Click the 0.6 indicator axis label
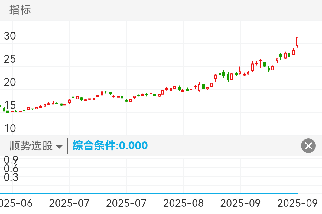 point(11,168)
